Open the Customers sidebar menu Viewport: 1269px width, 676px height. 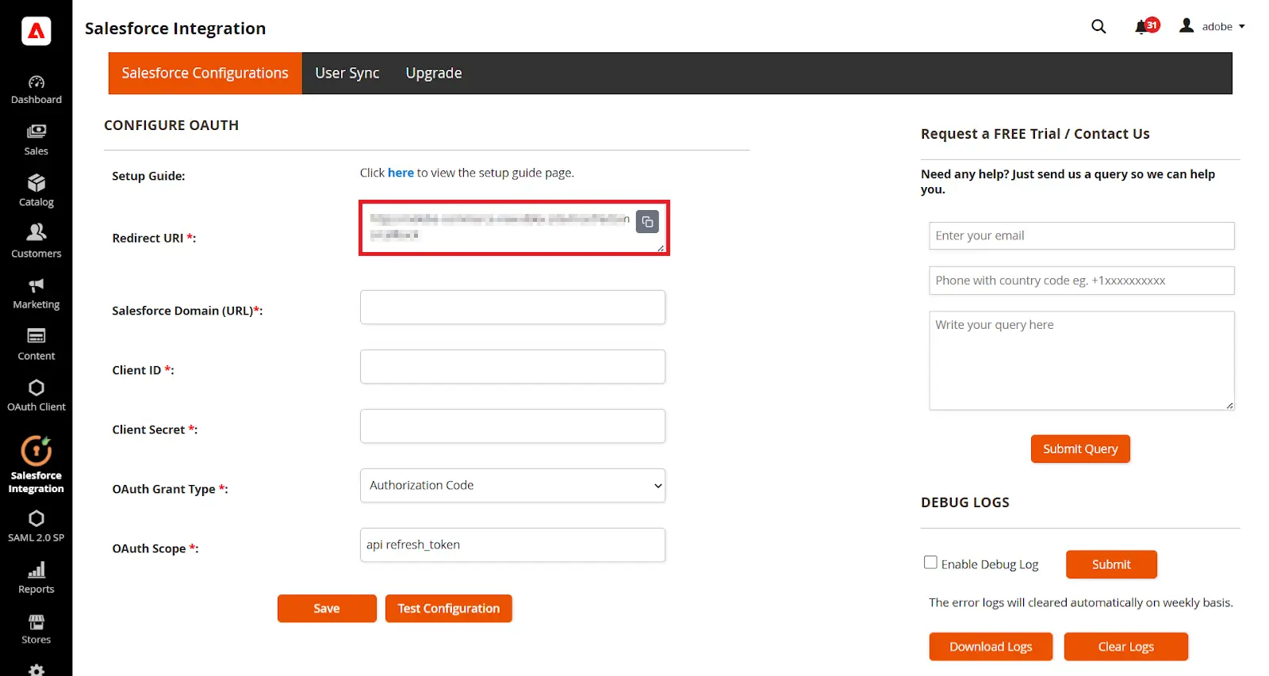coord(36,242)
